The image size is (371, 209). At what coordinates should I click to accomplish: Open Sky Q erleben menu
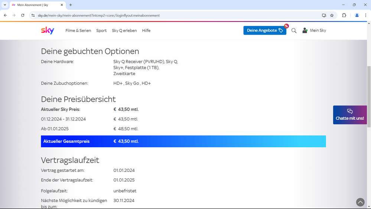point(124,30)
